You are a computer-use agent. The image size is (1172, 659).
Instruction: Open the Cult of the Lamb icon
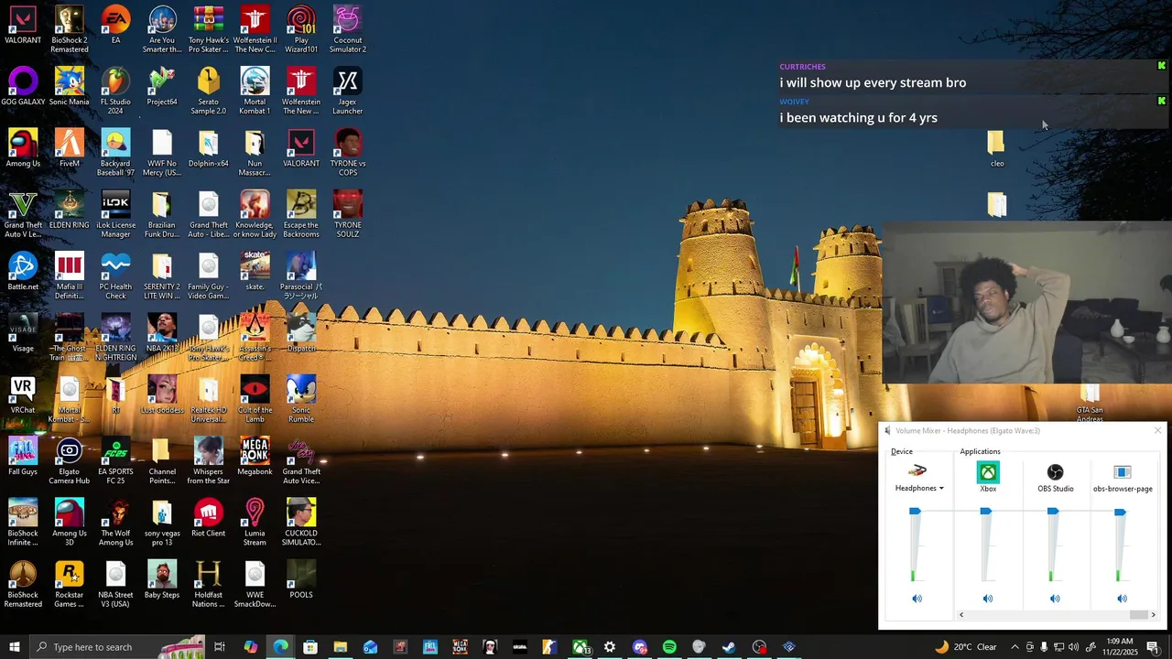[x=255, y=399]
